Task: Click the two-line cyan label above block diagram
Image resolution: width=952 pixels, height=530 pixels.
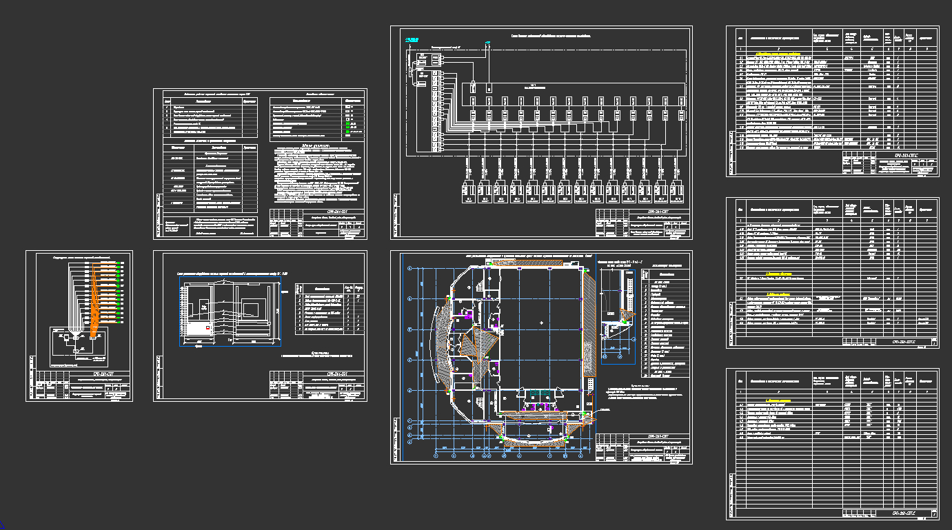Action: click(x=412, y=41)
